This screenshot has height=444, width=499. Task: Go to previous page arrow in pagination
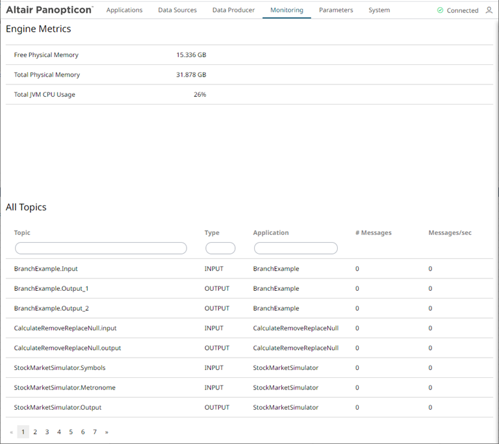[x=11, y=432]
